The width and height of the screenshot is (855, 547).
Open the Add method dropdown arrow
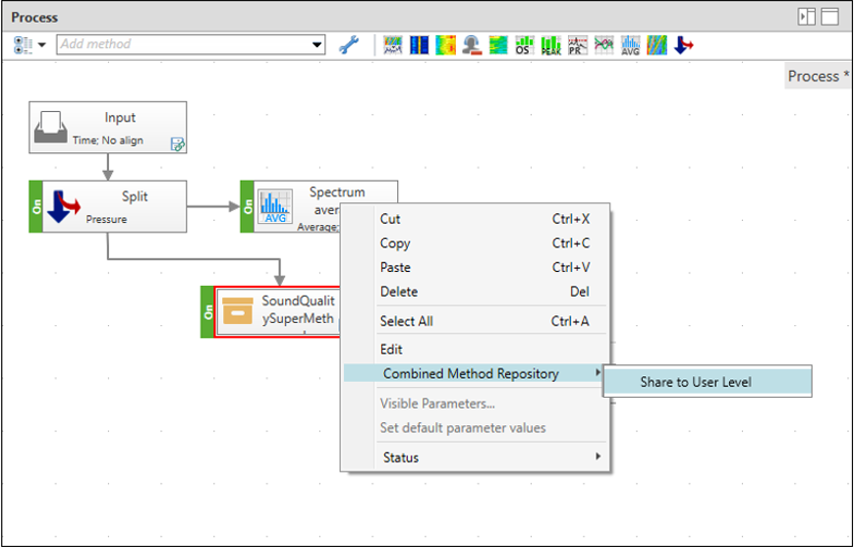(x=316, y=44)
